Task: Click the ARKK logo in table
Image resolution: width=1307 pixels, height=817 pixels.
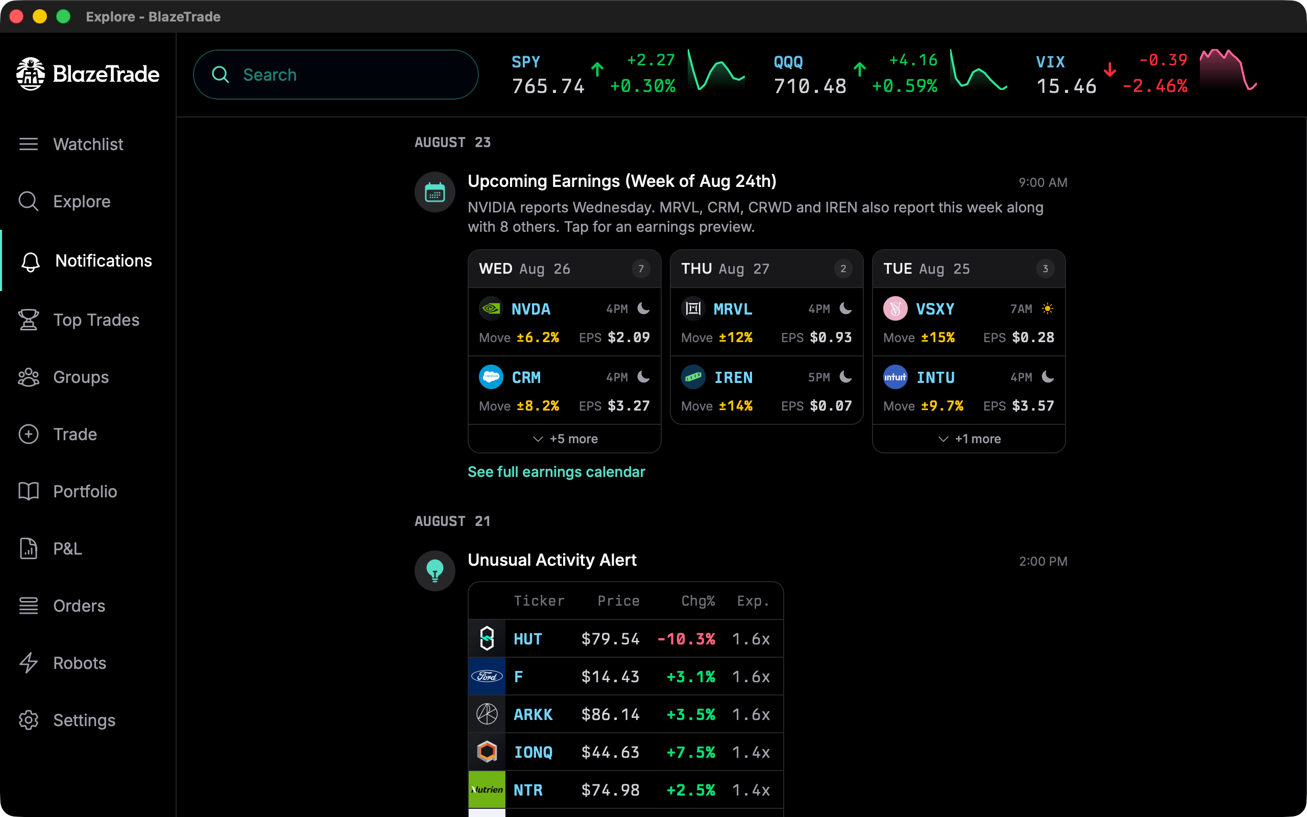Action: click(x=487, y=714)
